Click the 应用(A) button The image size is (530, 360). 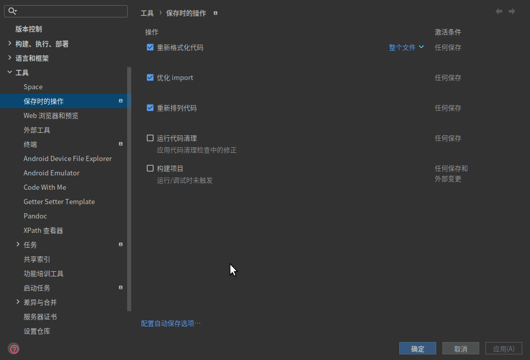(x=504, y=349)
